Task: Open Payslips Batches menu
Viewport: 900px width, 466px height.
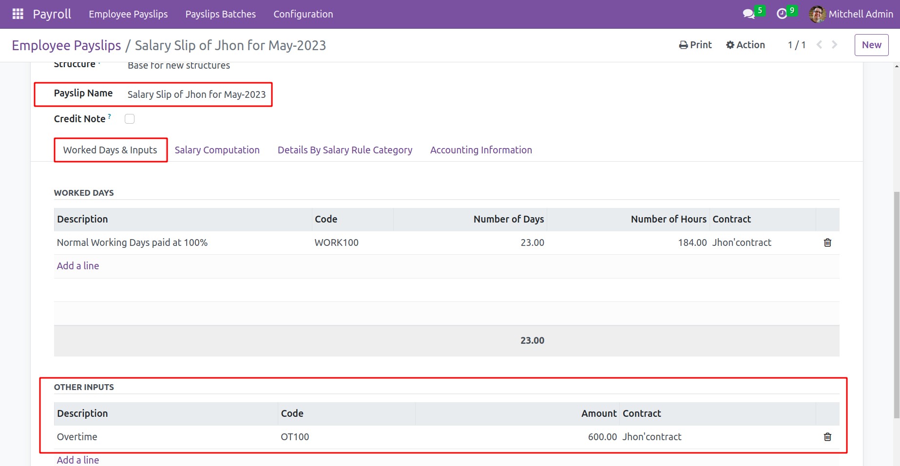Action: point(220,14)
